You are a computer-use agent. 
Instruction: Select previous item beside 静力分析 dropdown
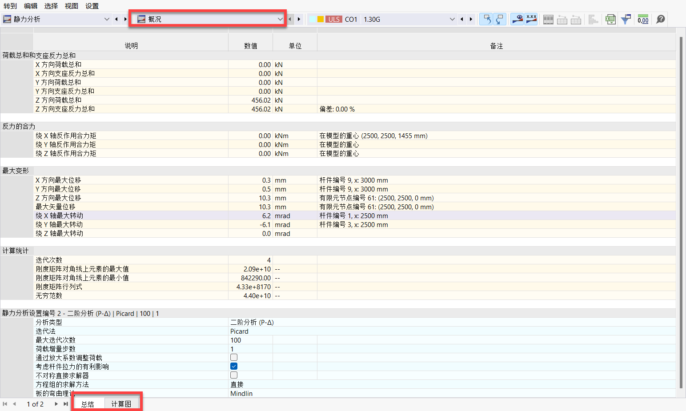point(116,19)
